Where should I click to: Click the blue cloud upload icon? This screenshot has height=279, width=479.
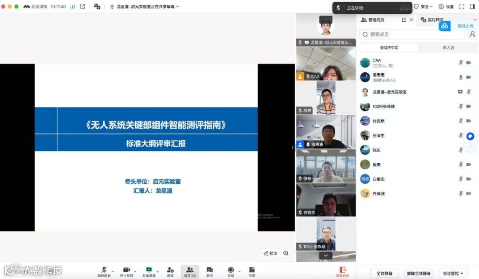(x=444, y=26)
